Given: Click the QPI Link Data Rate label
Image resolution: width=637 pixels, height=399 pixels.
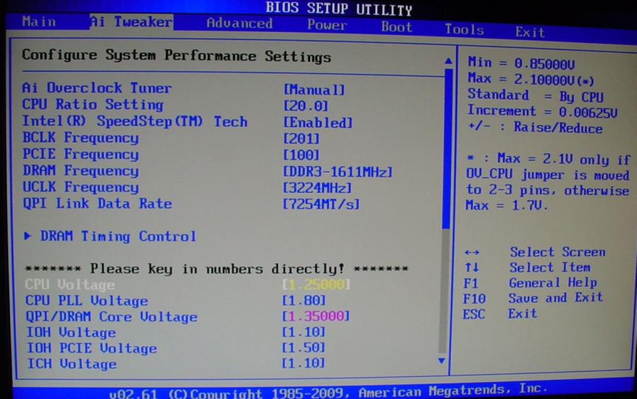Looking at the screenshot, I should (98, 203).
